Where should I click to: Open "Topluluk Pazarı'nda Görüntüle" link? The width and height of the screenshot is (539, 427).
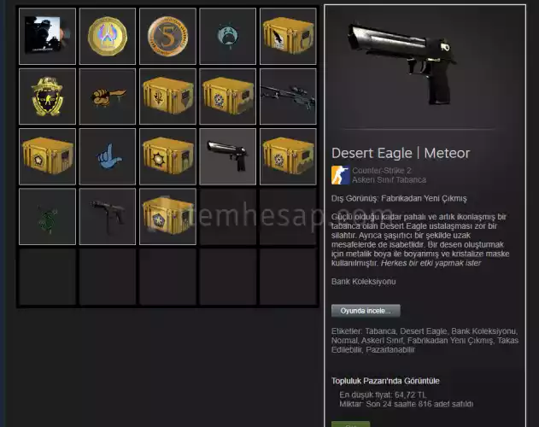point(385,381)
